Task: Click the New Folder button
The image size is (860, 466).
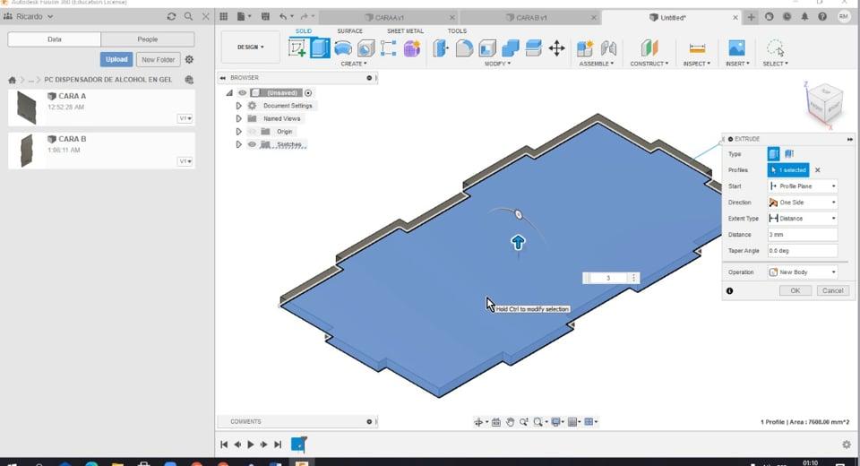Action: (x=158, y=59)
